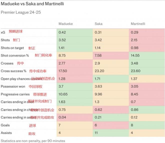The image size is (165, 143).
Task: Click the Goals row label
Action: coord(5,125)
